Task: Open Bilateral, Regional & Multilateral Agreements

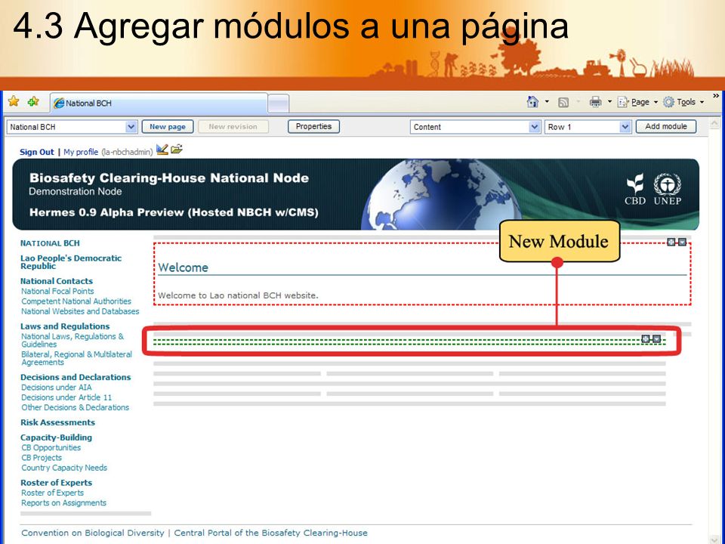Action: (x=76, y=358)
